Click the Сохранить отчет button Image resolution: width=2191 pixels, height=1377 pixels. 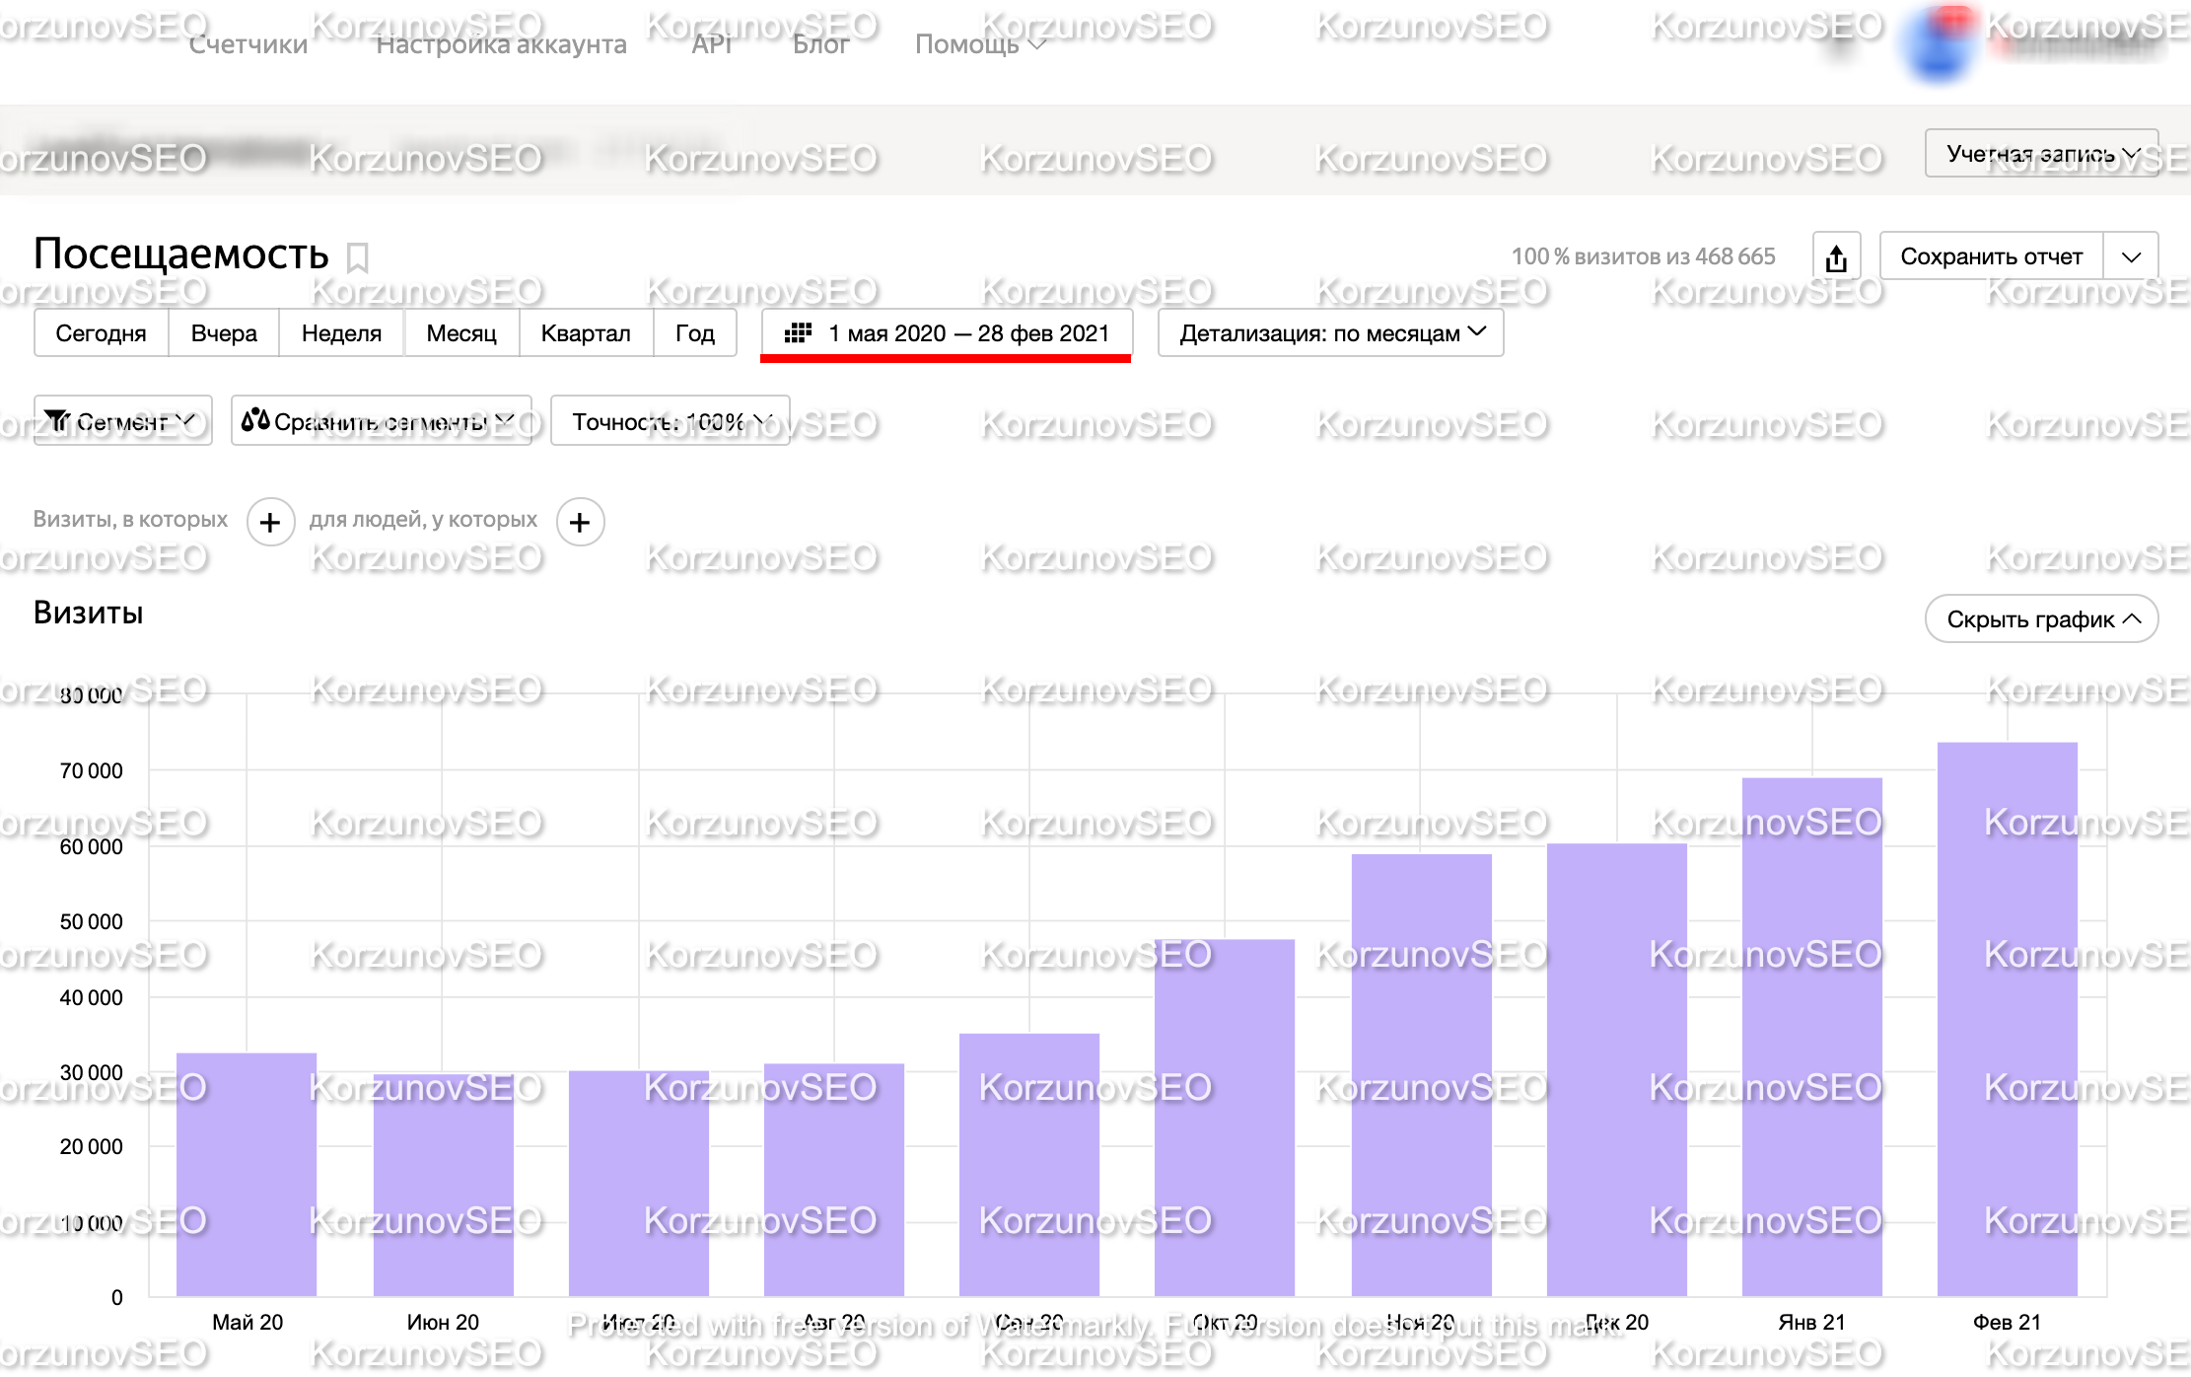1991,257
